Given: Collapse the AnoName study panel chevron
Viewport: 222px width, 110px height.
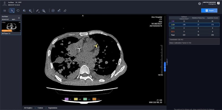Looking at the screenshot, I should click(19, 18).
